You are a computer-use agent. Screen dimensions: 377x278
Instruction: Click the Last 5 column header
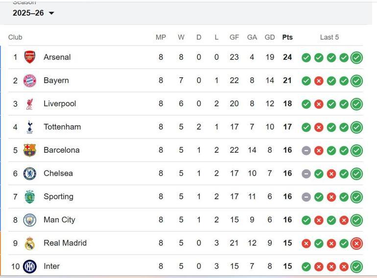coord(330,37)
